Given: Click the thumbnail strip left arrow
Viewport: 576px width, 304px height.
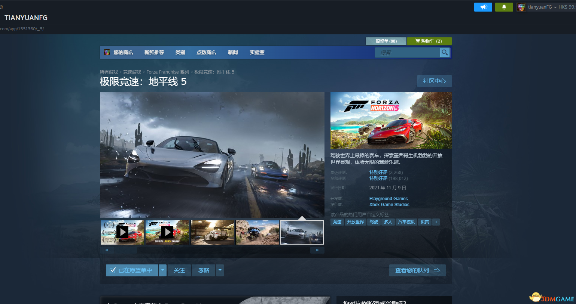Looking at the screenshot, I should (x=107, y=250).
